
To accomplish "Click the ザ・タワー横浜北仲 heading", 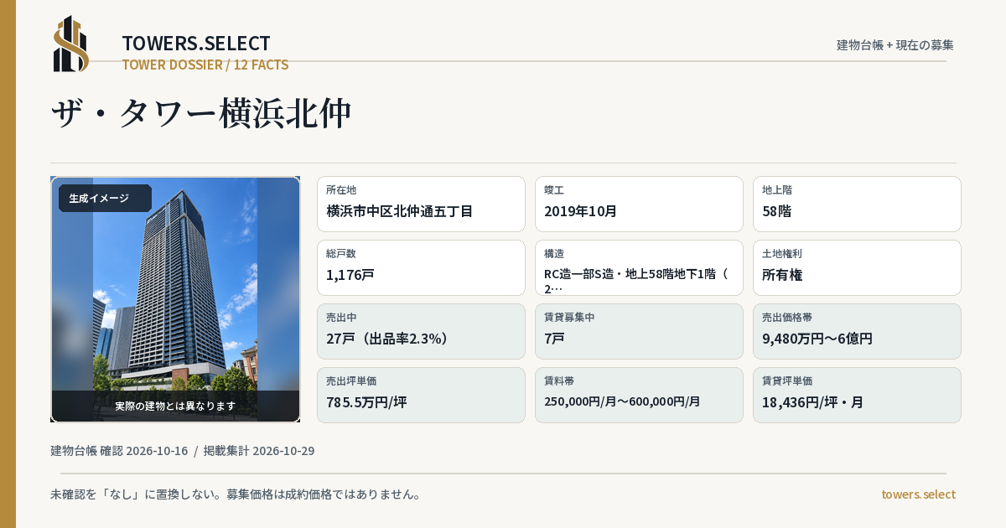I will (x=201, y=113).
